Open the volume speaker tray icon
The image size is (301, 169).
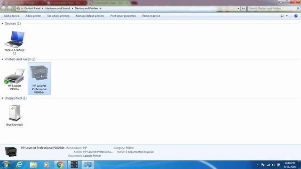tap(273, 165)
